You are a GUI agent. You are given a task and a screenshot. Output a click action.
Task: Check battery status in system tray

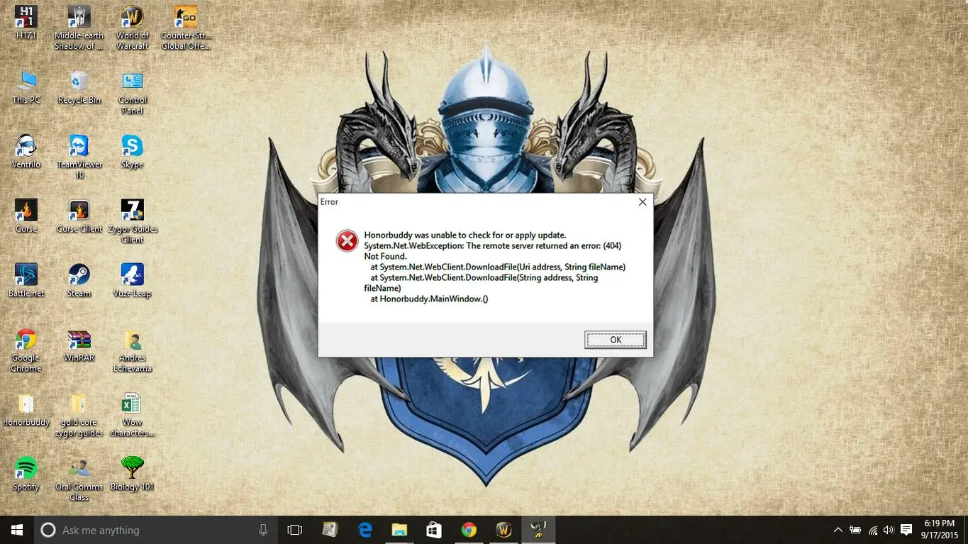(x=855, y=530)
